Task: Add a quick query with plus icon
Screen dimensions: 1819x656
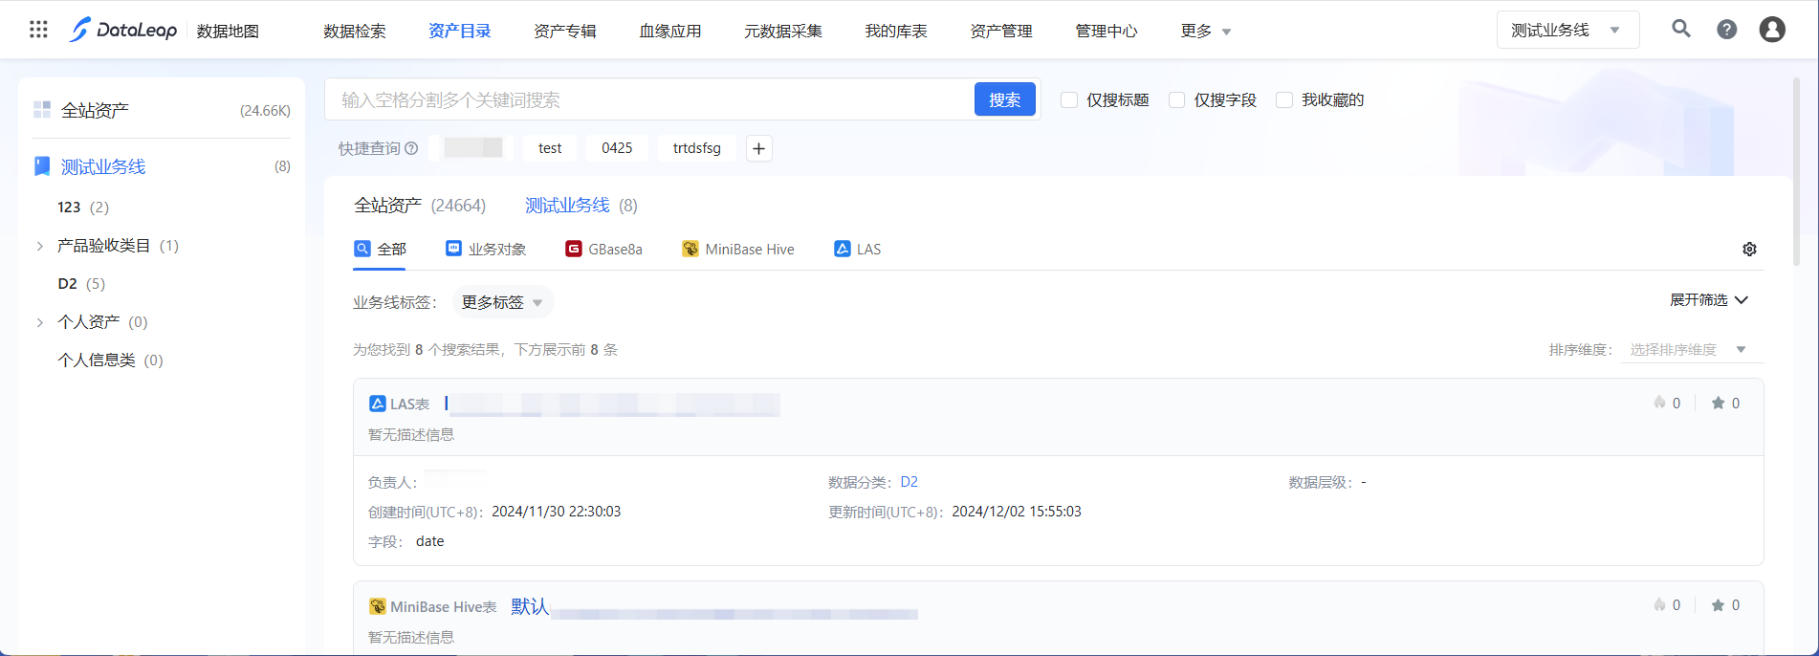Action: pos(758,148)
